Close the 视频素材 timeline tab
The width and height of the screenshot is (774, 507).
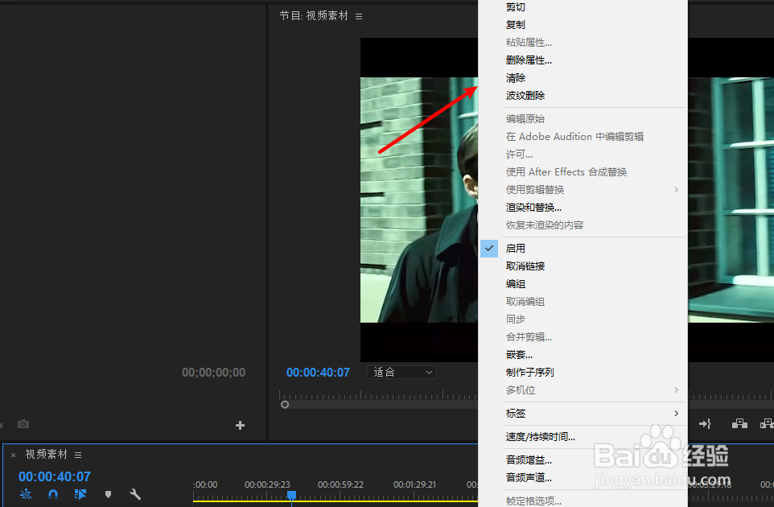14,455
